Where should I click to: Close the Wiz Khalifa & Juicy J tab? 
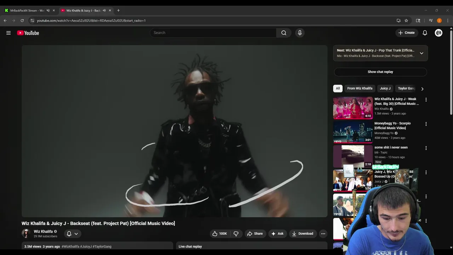click(110, 10)
